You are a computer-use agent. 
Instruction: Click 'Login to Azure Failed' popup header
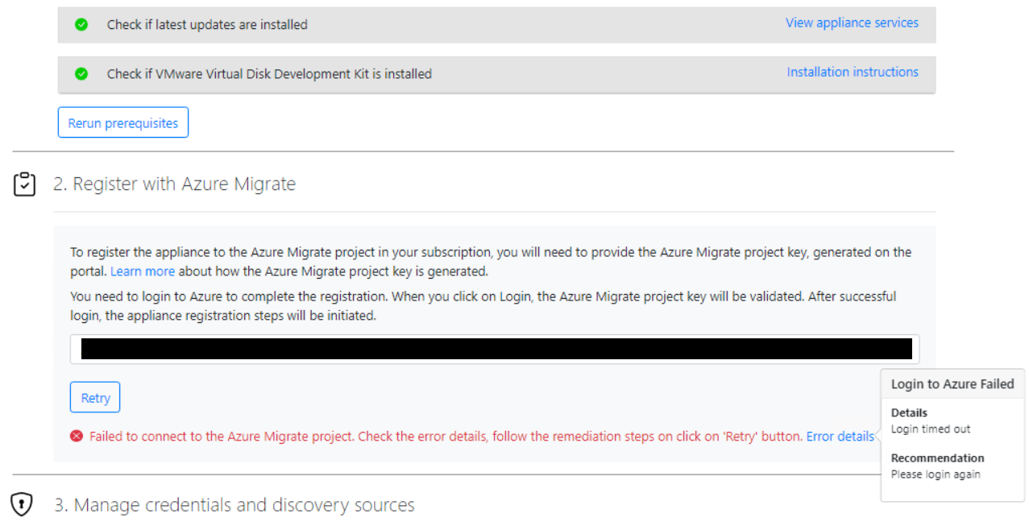point(952,384)
